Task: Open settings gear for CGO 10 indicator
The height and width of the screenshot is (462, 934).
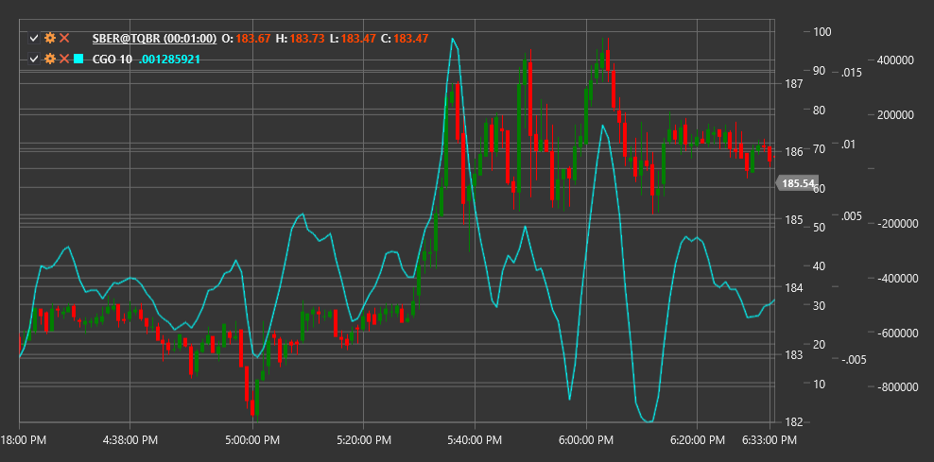Action: click(x=50, y=59)
